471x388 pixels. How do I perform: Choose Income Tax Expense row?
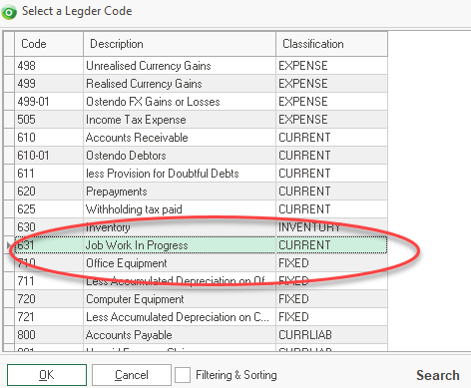tap(201, 120)
